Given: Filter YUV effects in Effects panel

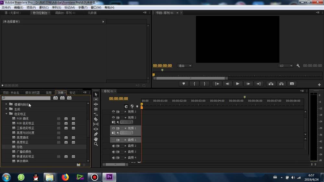Looking at the screenshot, I should click(69, 98).
